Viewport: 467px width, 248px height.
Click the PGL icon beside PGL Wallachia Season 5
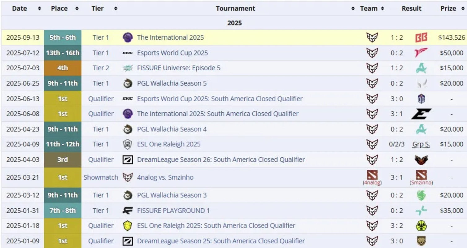(128, 83)
